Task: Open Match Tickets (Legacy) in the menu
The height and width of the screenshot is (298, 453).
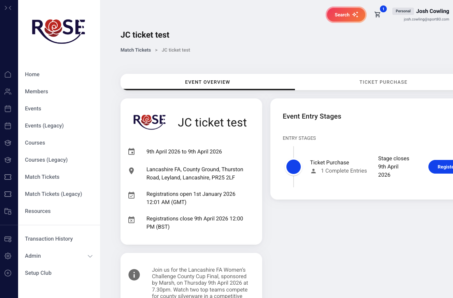Action: click(54, 194)
